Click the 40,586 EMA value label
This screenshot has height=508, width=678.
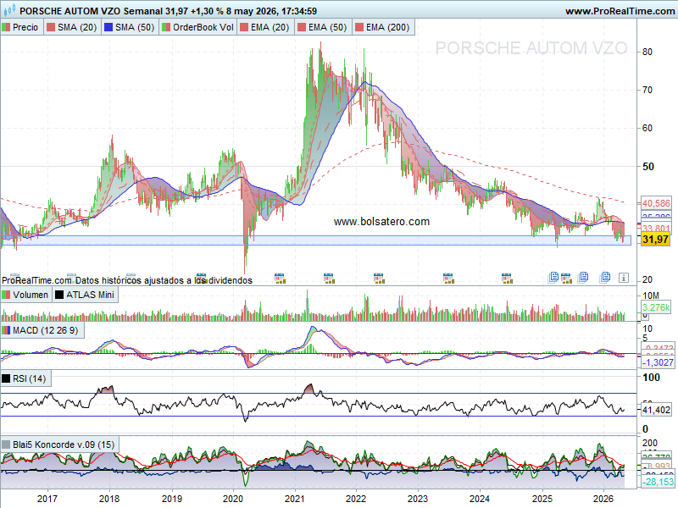click(656, 203)
